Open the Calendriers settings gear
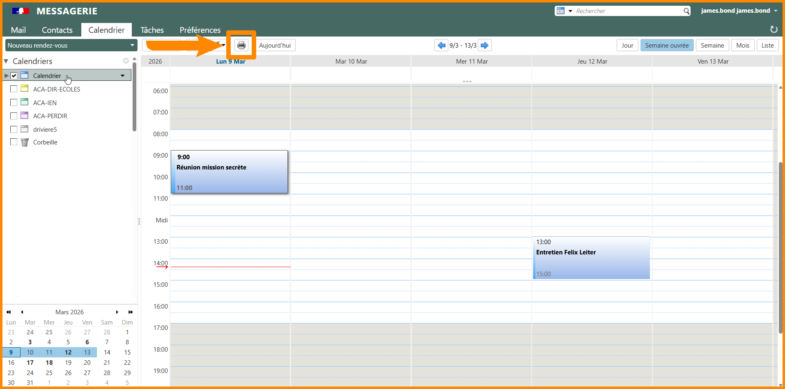Image resolution: width=785 pixels, height=389 pixels. 126,61
